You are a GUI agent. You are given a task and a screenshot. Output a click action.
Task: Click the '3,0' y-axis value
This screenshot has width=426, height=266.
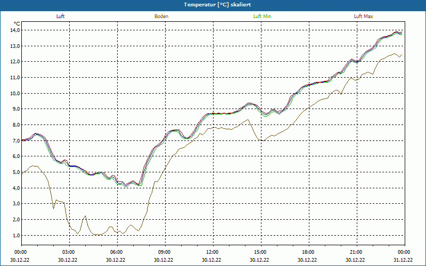point(17,204)
